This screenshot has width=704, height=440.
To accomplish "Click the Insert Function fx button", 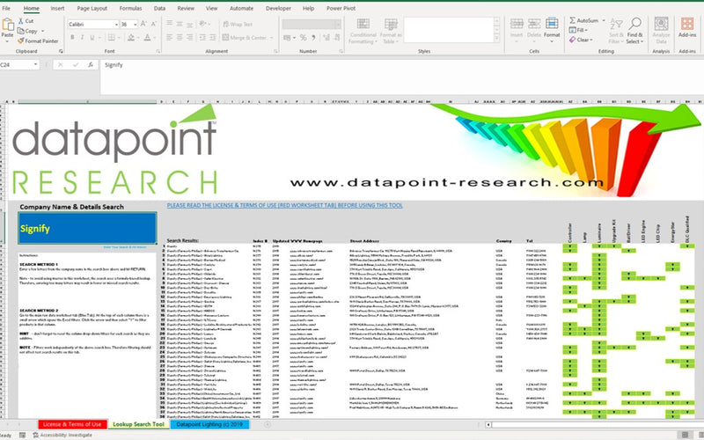I will tap(91, 65).
